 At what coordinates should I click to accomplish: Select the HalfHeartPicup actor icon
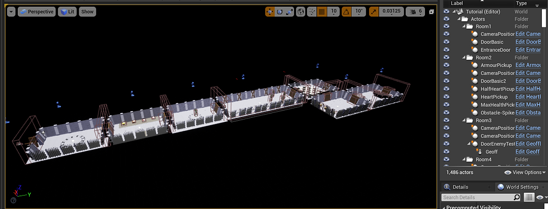pos(474,89)
